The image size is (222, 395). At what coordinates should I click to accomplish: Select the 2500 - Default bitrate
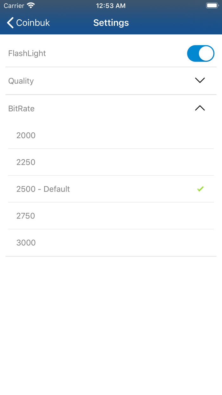(43, 189)
